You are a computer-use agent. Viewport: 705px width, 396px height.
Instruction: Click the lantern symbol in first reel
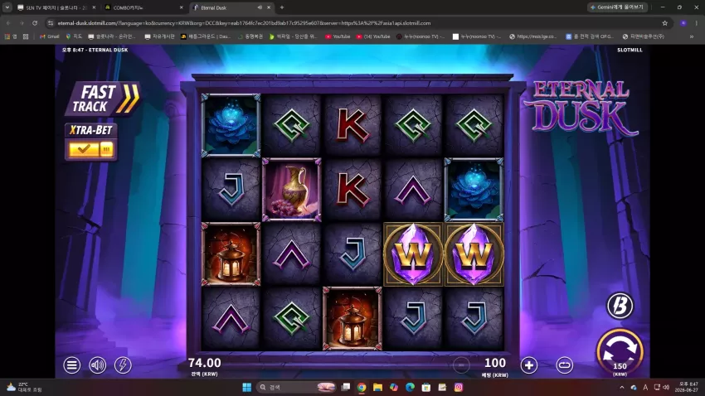point(231,254)
